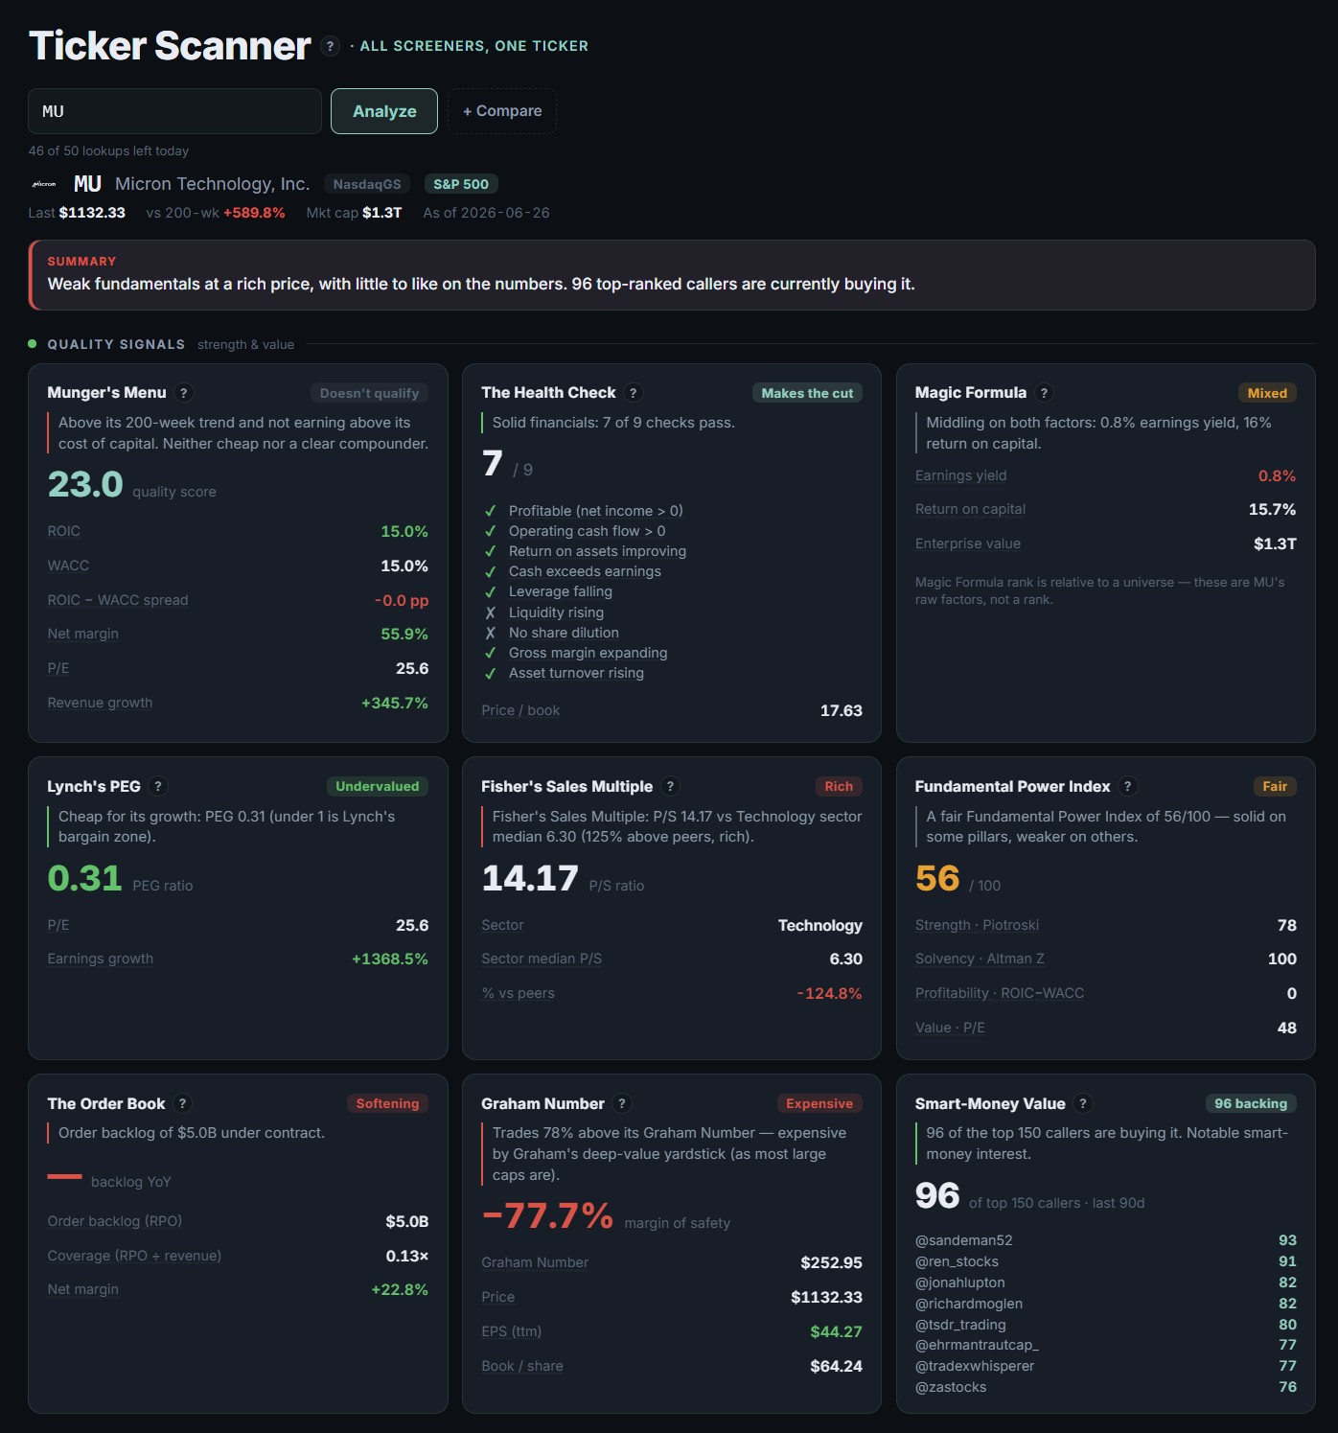This screenshot has width=1338, height=1433.
Task: Click the ROIC − WACC spread label
Action: click(118, 600)
